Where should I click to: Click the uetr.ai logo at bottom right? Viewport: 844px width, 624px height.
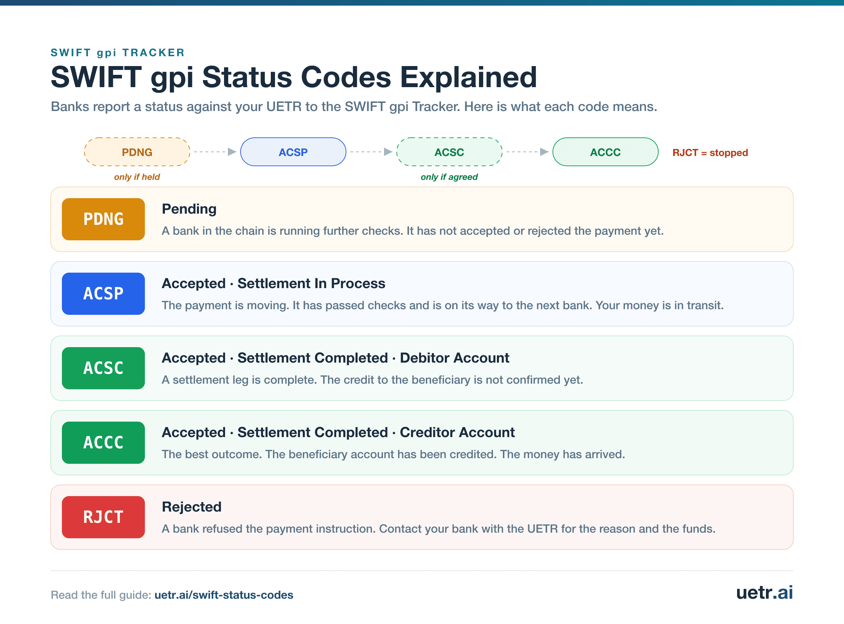click(x=764, y=592)
